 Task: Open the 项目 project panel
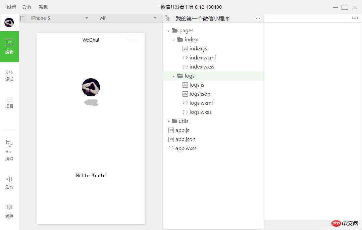(9, 102)
